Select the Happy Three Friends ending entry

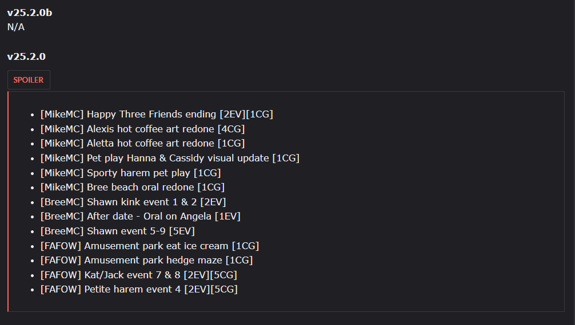pos(157,114)
